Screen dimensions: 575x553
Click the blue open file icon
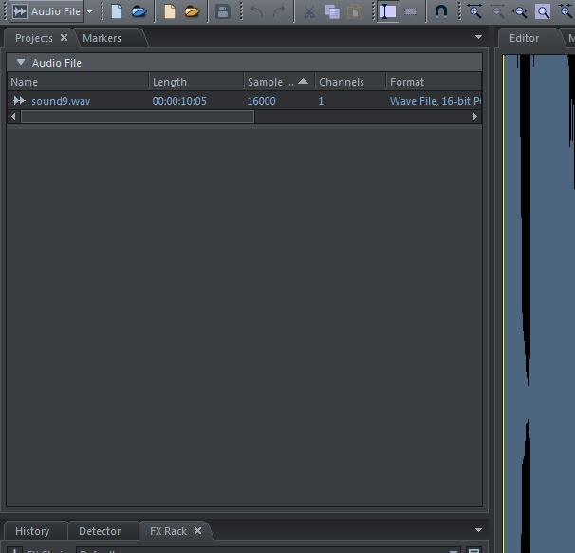click(139, 11)
